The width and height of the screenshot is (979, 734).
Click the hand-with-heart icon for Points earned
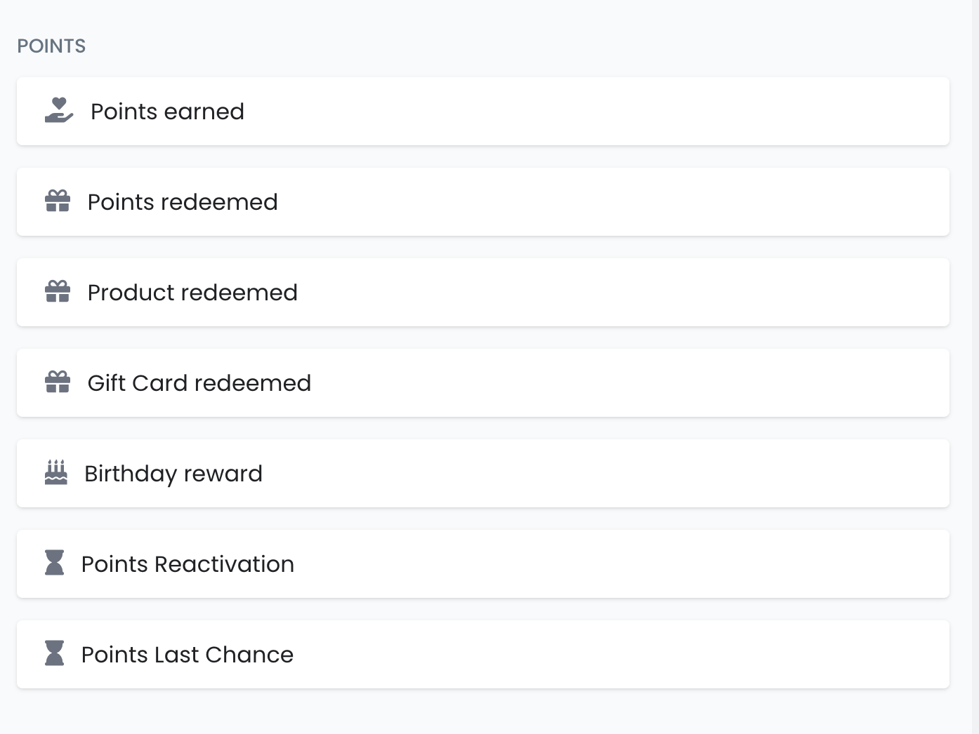[59, 111]
